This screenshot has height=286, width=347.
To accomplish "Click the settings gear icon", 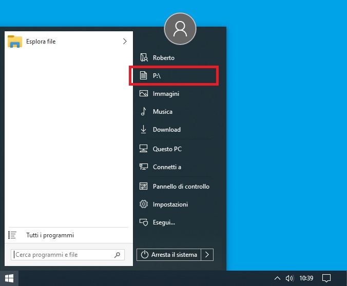I will [144, 204].
